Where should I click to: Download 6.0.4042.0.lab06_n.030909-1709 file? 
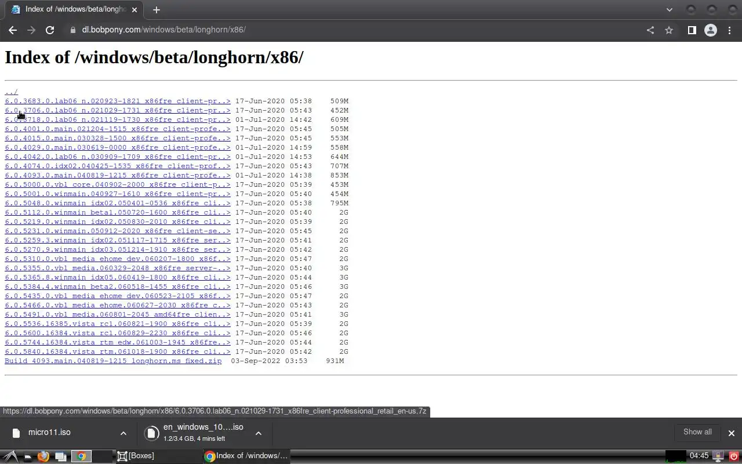[x=118, y=157]
